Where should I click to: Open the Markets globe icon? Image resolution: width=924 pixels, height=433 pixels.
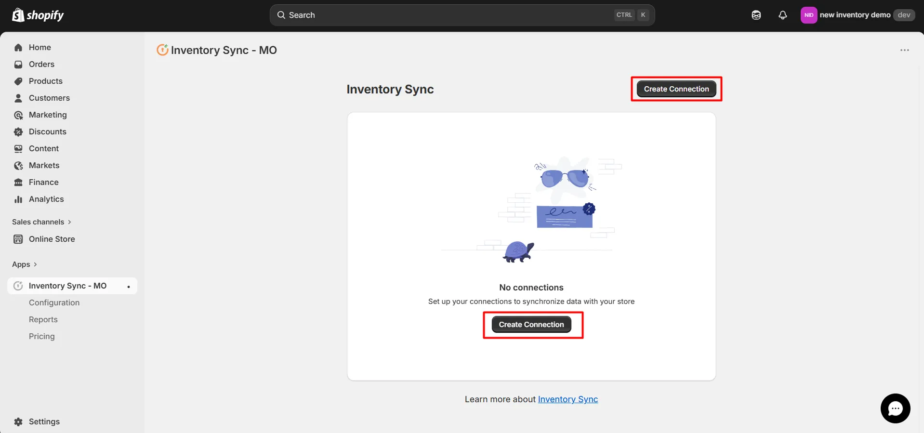coord(18,165)
